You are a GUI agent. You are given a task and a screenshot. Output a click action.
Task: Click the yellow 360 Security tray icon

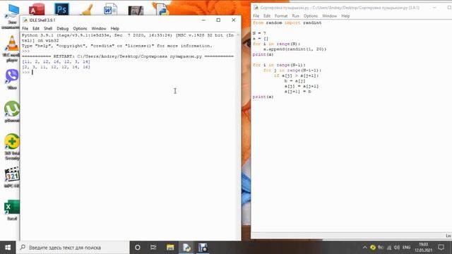point(373,248)
